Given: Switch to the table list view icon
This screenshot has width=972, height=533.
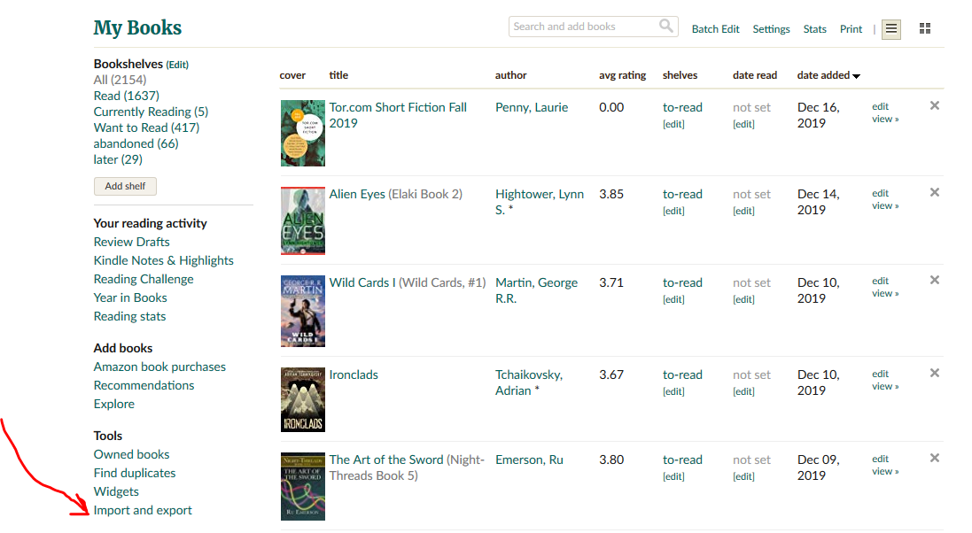Looking at the screenshot, I should 890,28.
